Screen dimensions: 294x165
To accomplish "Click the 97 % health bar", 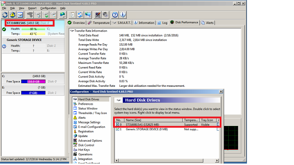I will point(33,29).
